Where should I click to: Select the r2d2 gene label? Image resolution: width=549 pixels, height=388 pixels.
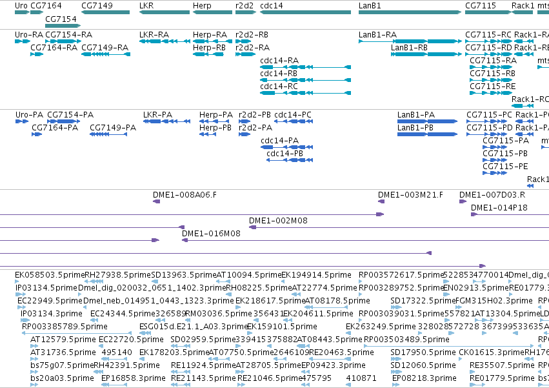pos(245,6)
